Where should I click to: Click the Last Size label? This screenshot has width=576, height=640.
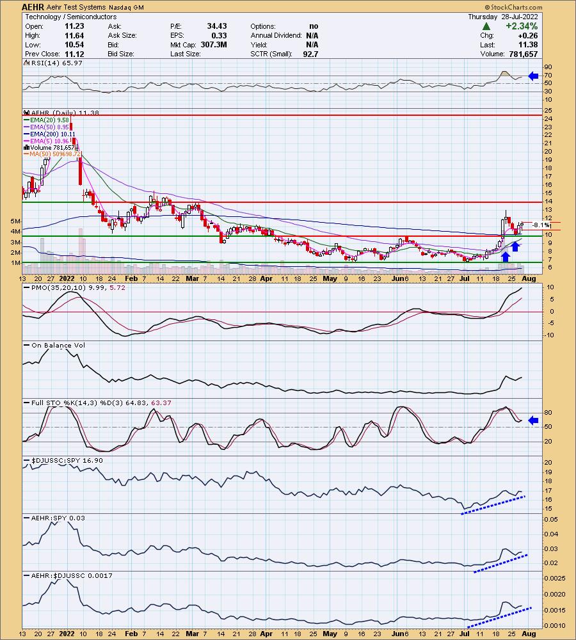186,54
